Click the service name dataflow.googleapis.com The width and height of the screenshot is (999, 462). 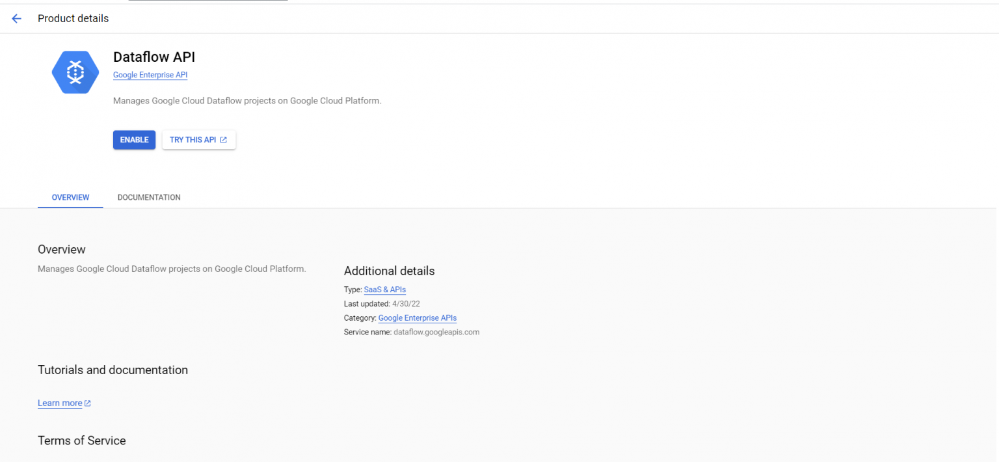436,332
